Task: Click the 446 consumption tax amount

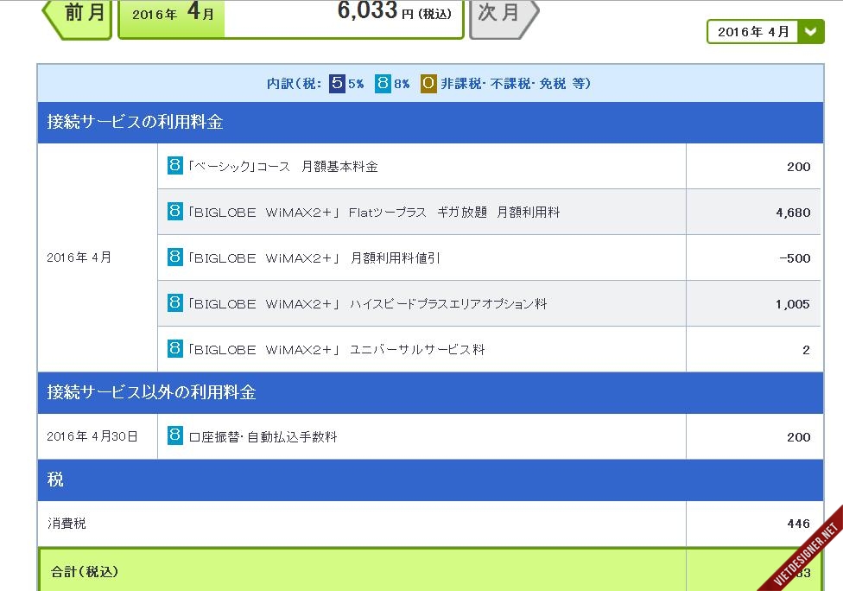Action: (x=798, y=524)
